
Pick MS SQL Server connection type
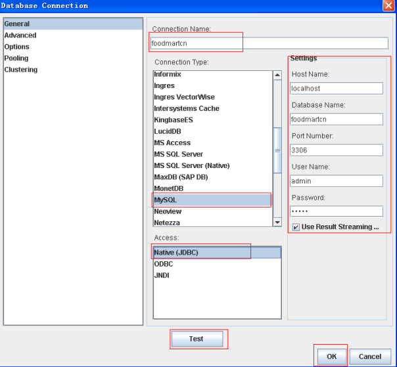[213, 154]
